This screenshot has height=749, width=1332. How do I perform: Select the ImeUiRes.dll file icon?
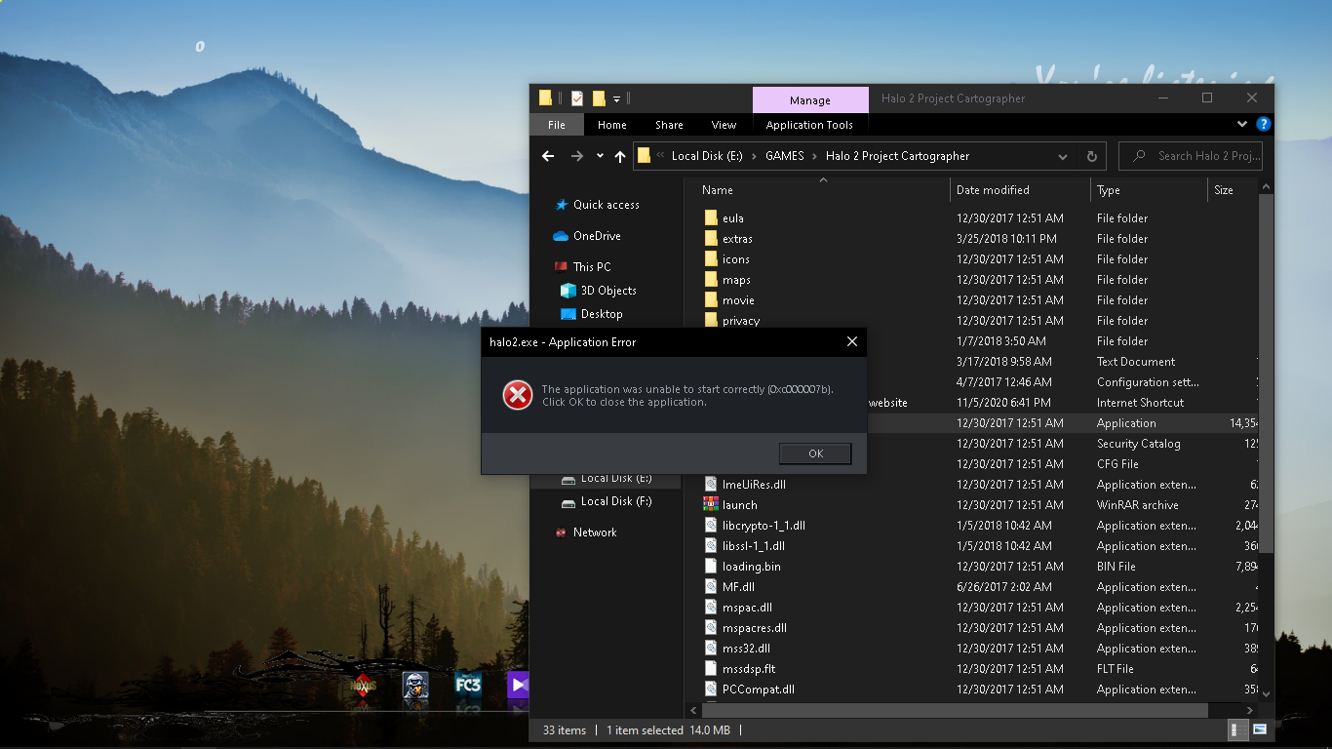pos(712,485)
